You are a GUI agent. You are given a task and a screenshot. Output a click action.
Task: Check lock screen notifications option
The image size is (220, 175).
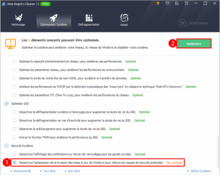pyautogui.click(x=15, y=154)
